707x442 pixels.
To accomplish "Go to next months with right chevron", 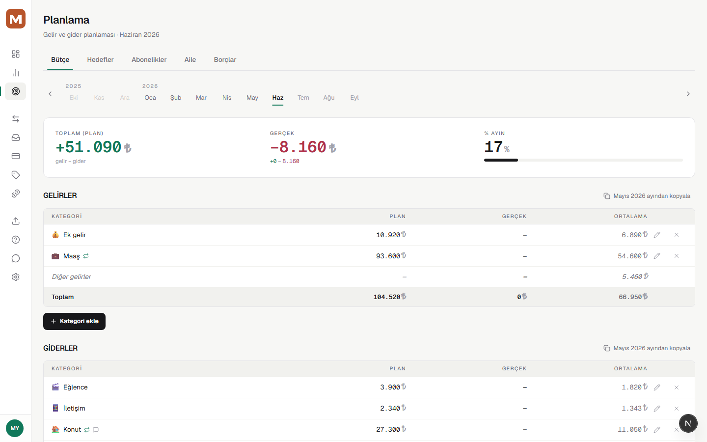I will coord(688,94).
